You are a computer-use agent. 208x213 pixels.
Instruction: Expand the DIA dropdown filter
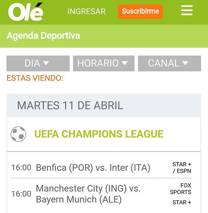click(x=38, y=63)
